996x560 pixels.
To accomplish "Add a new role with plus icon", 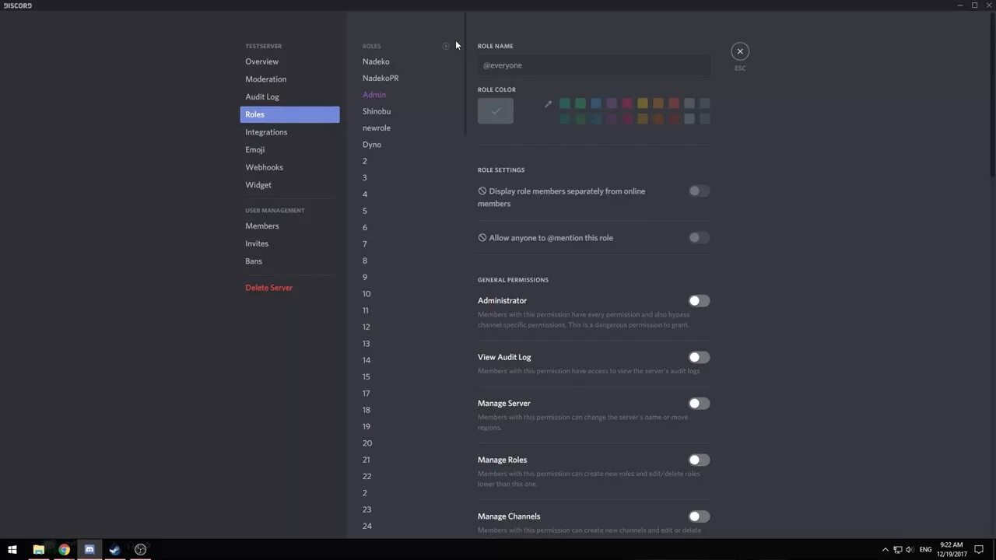I will point(446,46).
